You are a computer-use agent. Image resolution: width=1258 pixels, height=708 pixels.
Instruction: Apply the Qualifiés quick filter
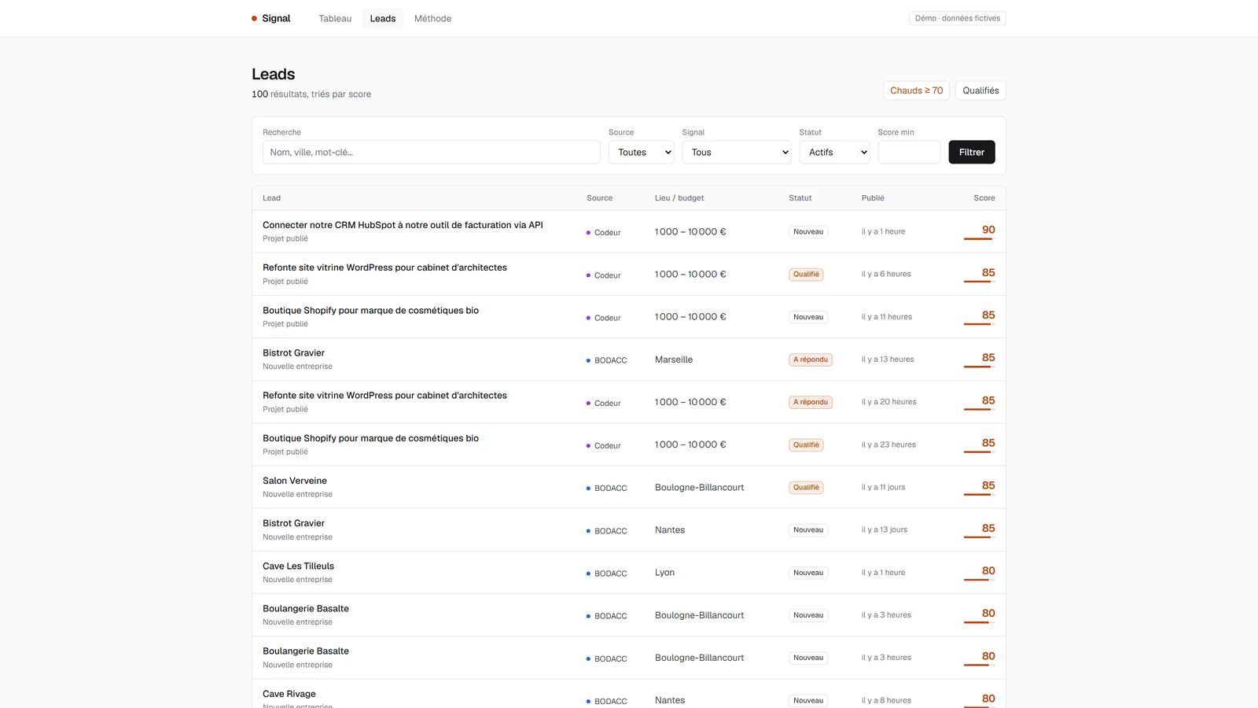tap(980, 90)
